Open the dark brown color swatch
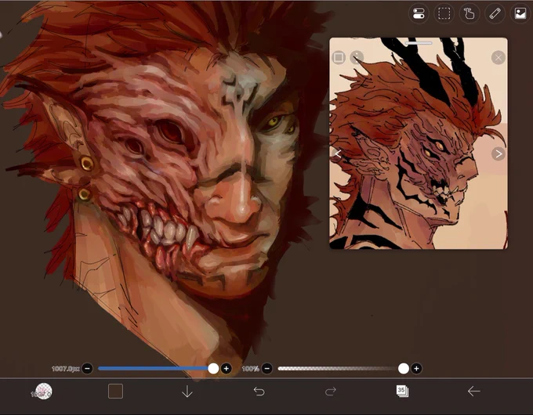533x415 pixels. click(115, 392)
